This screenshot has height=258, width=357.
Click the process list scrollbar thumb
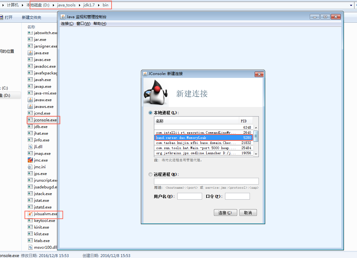(256, 136)
